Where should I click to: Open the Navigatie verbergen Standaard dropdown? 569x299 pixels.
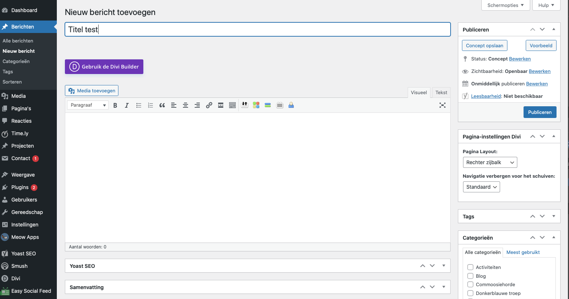(481, 187)
